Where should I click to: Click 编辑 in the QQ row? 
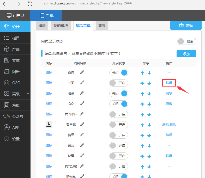pos(169,104)
